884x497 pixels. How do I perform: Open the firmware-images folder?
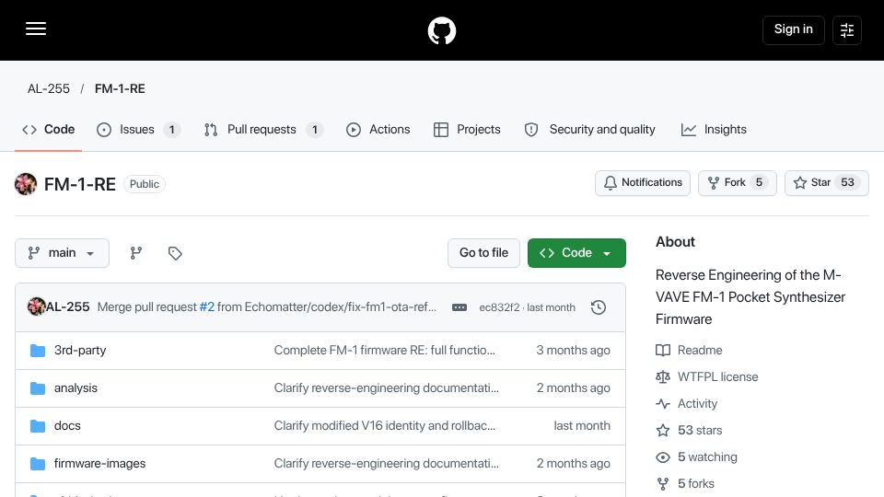(99, 463)
